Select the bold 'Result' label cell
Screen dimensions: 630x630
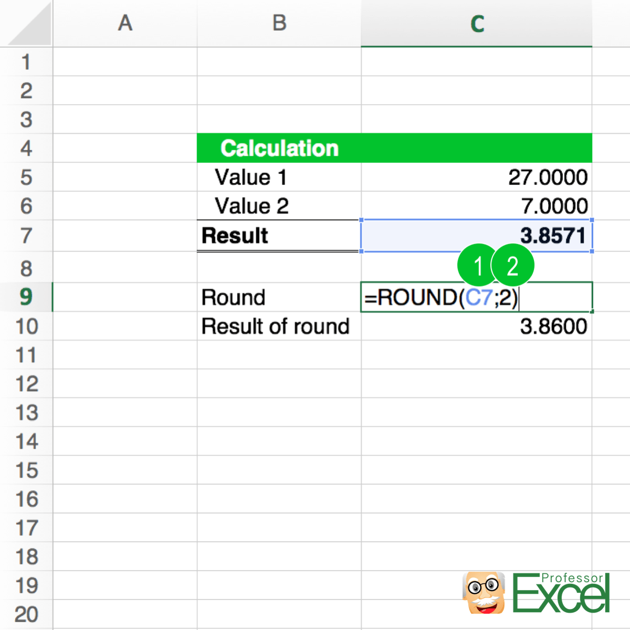(x=279, y=236)
